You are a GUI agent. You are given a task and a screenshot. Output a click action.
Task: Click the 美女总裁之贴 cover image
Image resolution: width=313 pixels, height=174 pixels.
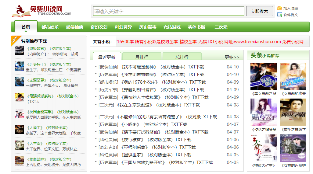(263, 76)
